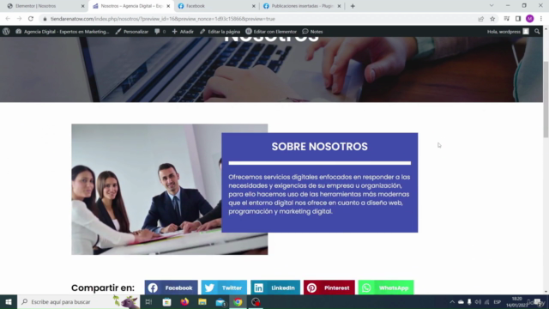Open the microphone icon in system tray
The image size is (549, 309).
469,302
